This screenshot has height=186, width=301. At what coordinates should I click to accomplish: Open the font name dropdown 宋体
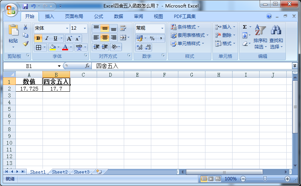(67, 29)
